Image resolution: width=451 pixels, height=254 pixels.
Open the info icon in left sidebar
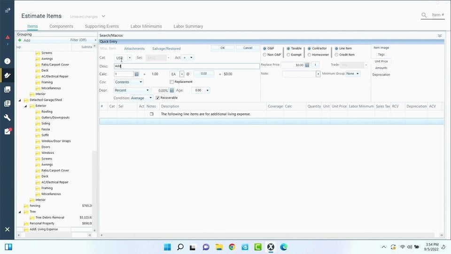(8, 61)
